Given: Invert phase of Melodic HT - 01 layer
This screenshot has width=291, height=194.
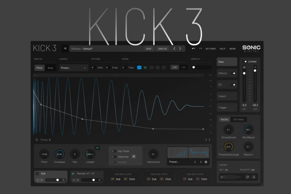Looking at the screenshot, I should pyautogui.click(x=100, y=180).
